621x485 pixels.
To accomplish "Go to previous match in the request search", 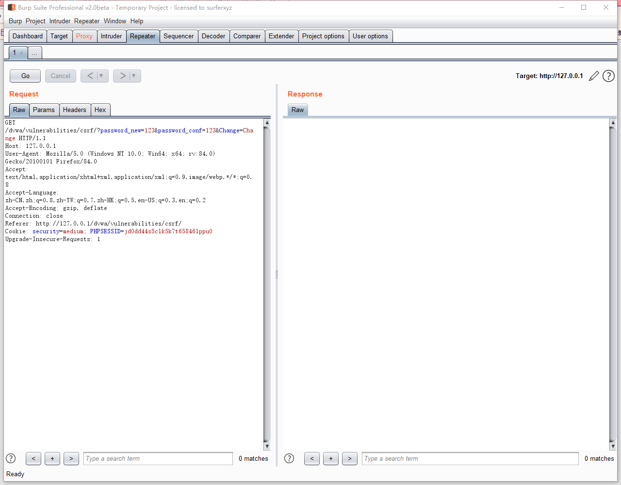I will point(33,458).
